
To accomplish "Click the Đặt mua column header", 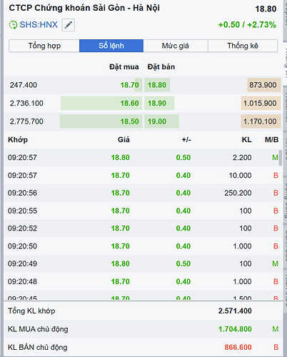I will 124,67.
